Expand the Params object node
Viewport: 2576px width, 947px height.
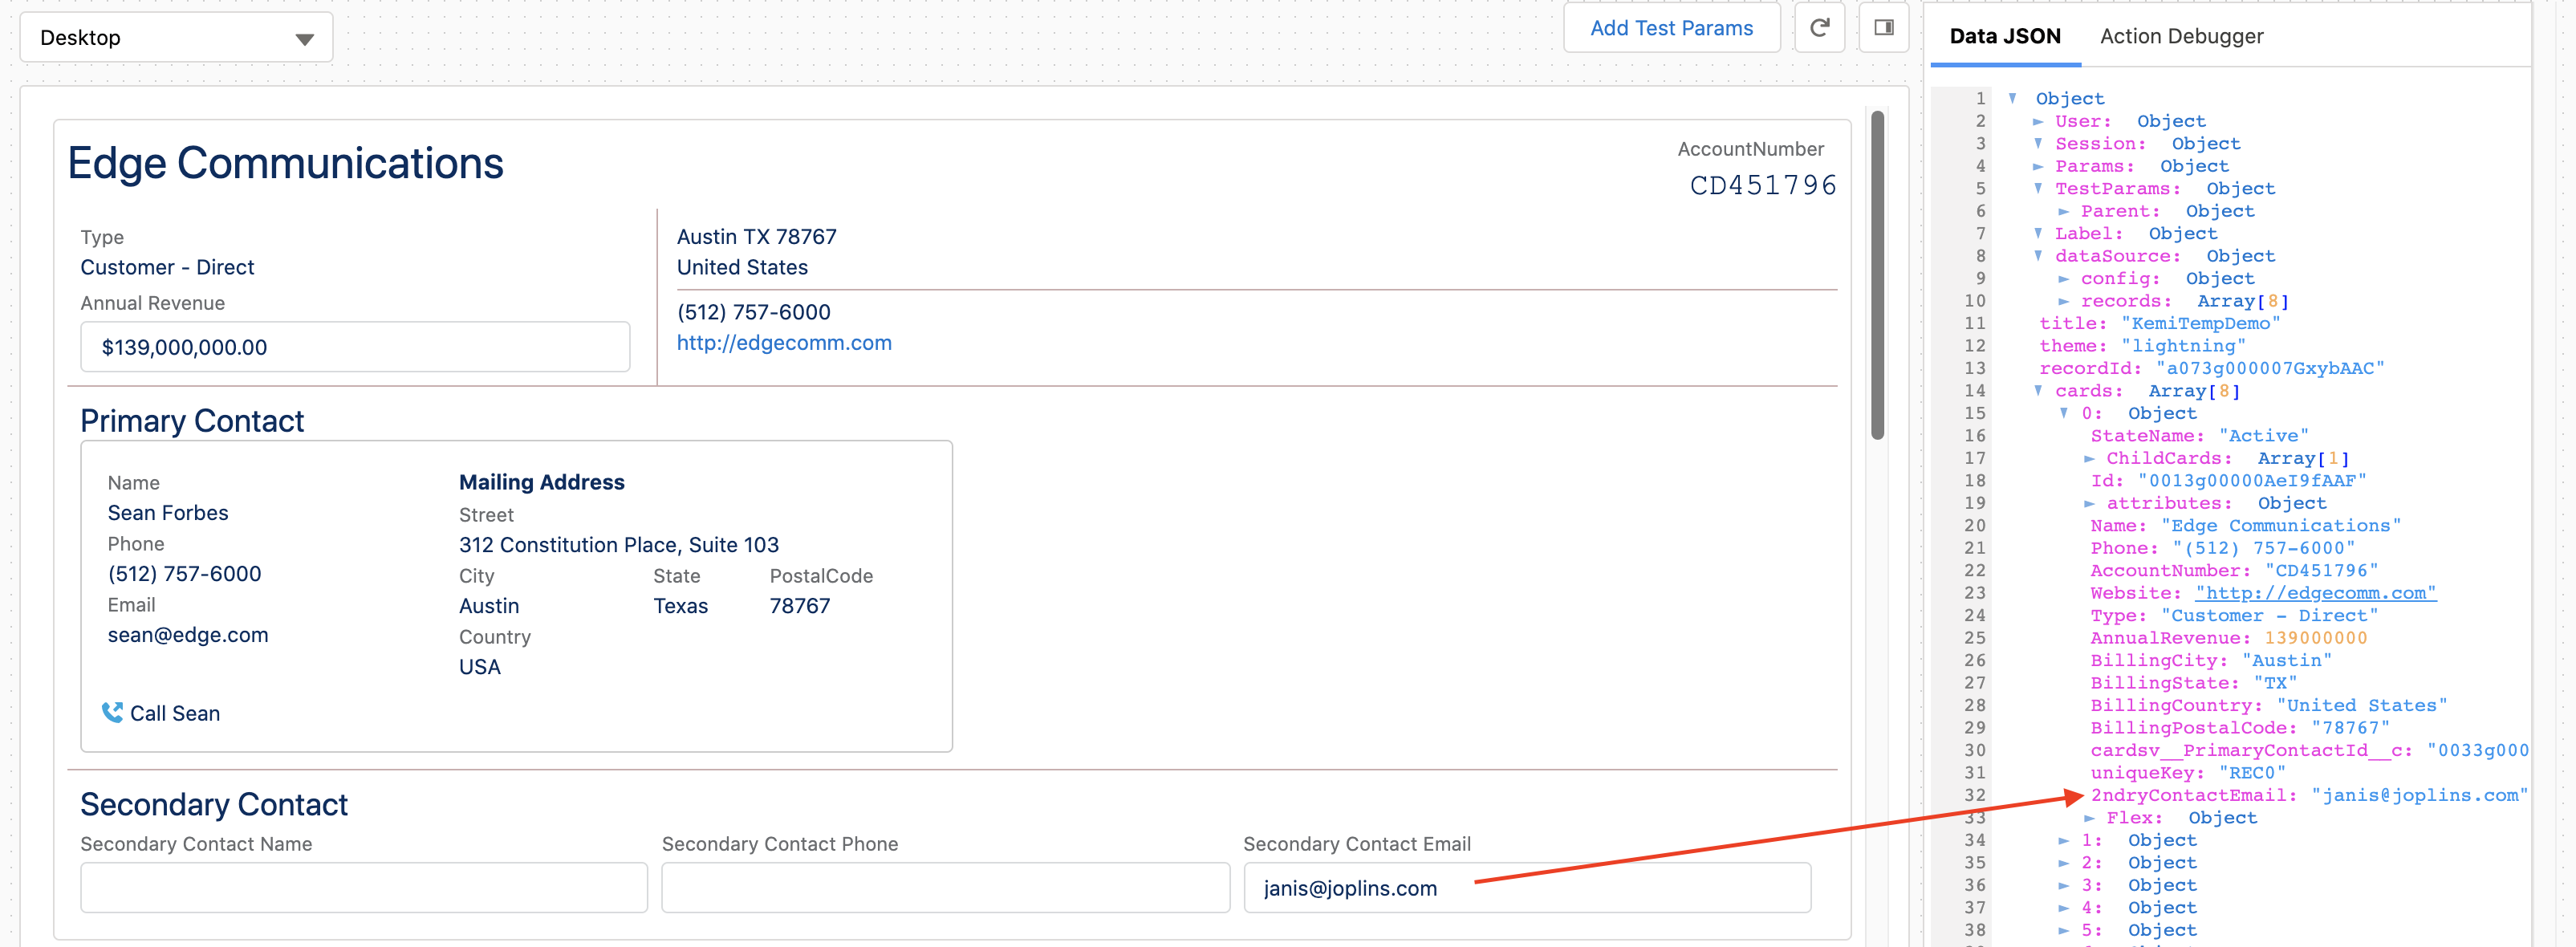pyautogui.click(x=2038, y=166)
